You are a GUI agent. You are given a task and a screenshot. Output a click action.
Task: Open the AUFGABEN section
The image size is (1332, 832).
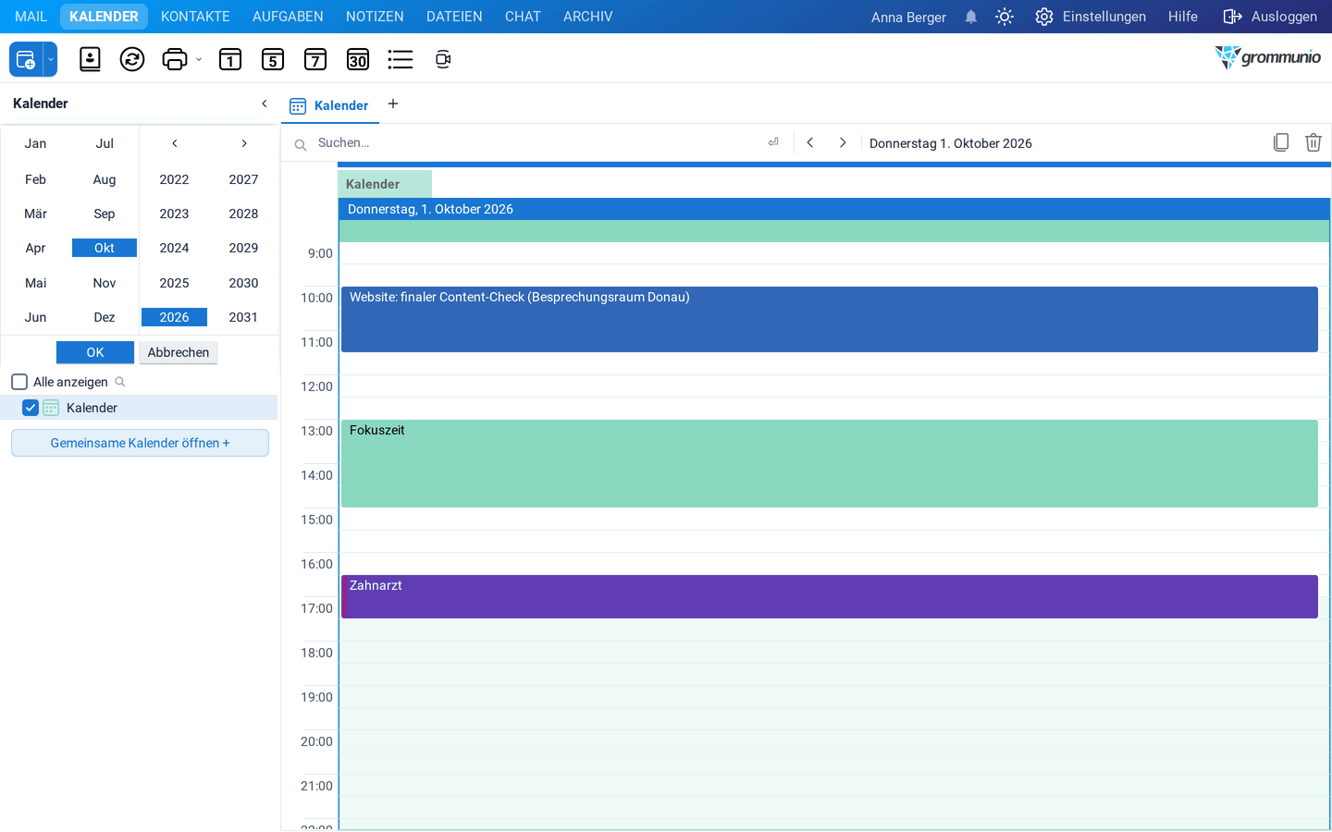point(288,17)
